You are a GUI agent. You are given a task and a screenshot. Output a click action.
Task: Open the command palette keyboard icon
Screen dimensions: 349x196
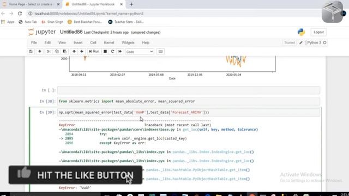click(160, 52)
